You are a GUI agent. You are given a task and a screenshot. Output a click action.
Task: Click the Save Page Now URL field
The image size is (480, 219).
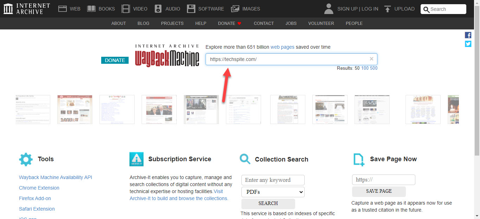383,180
